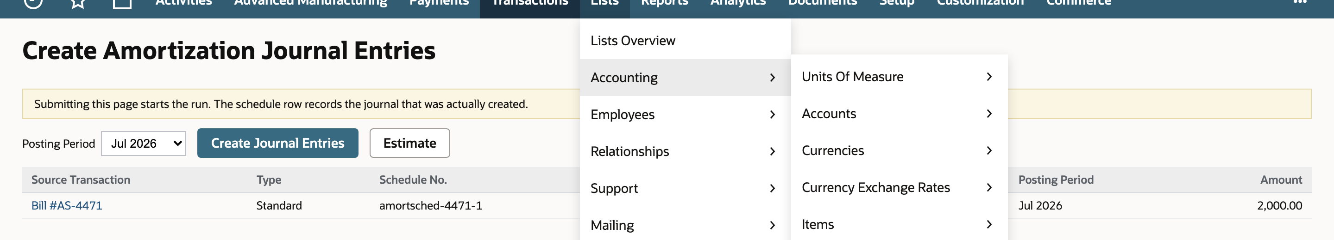Select Accounting in Lists menu

point(685,78)
